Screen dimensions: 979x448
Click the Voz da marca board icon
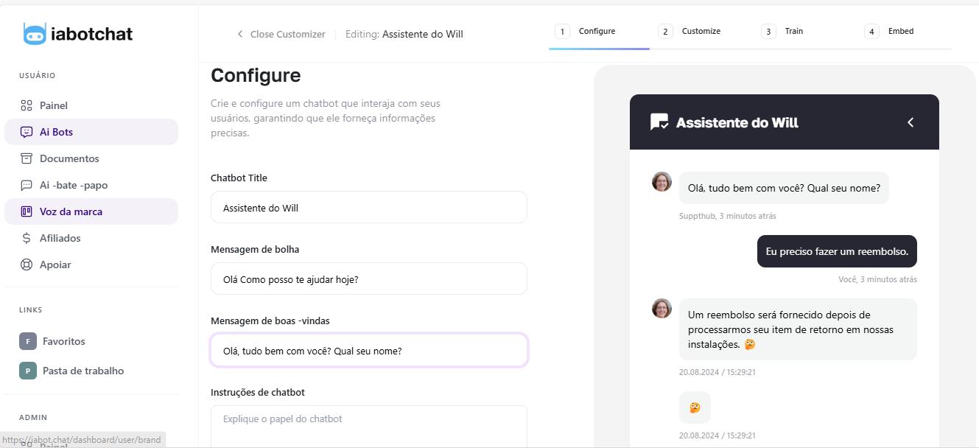coord(27,211)
